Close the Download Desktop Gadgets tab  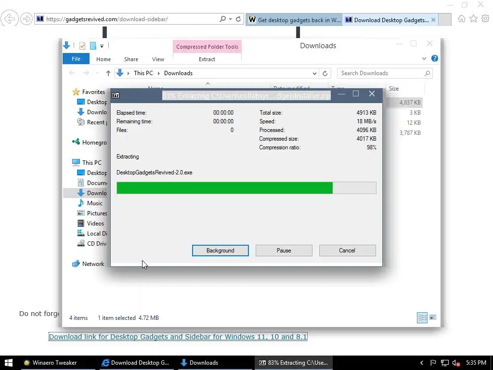(x=433, y=20)
